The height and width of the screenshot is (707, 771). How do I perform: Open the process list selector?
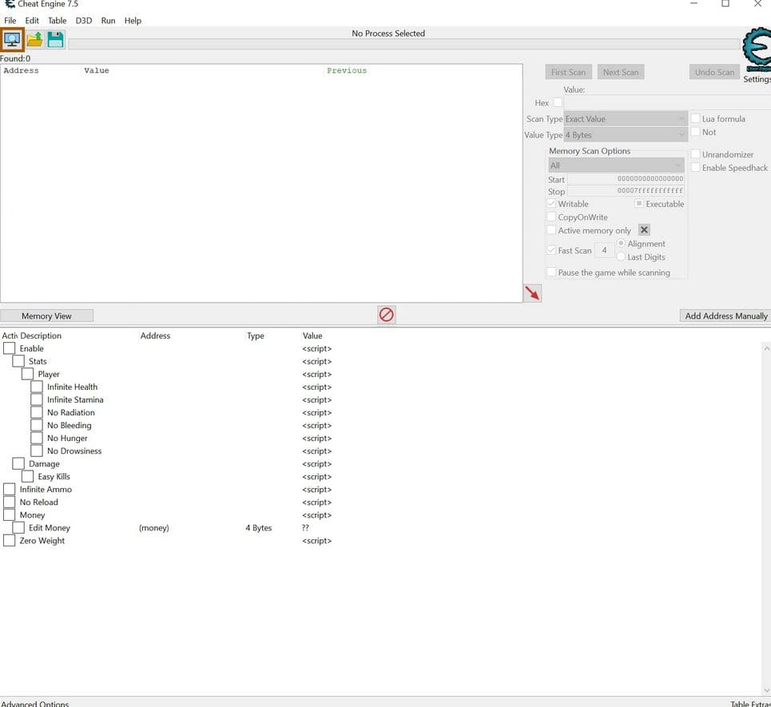pos(12,39)
